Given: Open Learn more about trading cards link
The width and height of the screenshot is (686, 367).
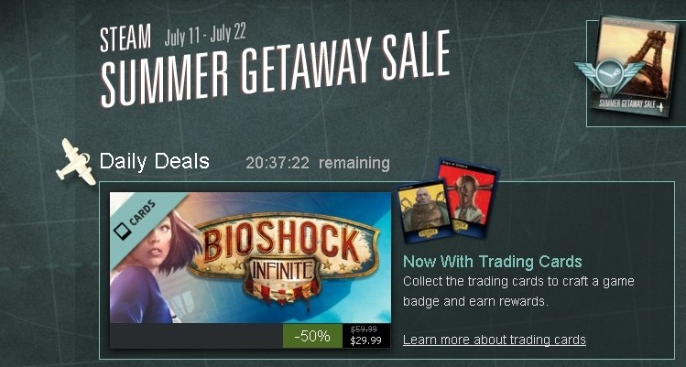Looking at the screenshot, I should pyautogui.click(x=495, y=340).
